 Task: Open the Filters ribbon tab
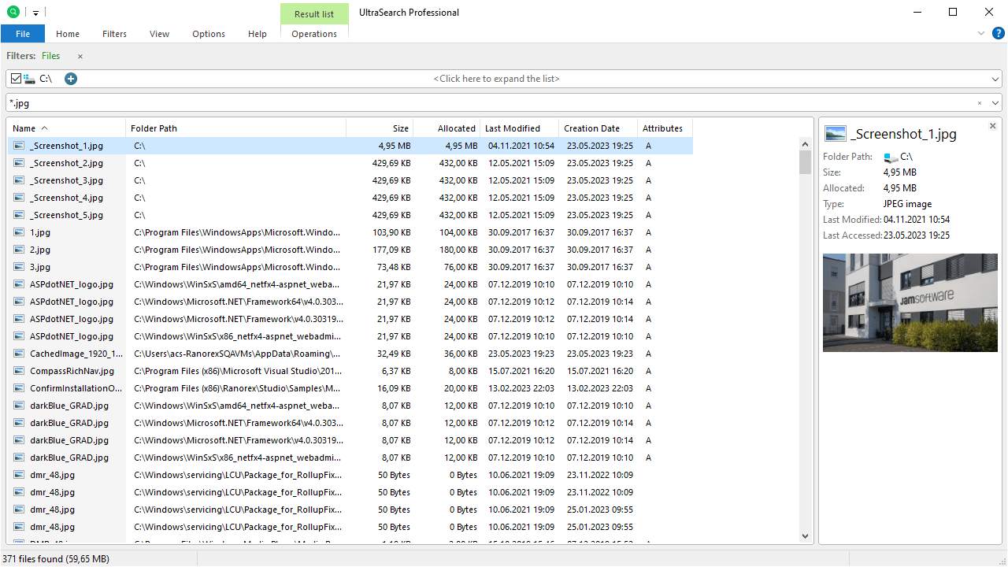(x=114, y=34)
